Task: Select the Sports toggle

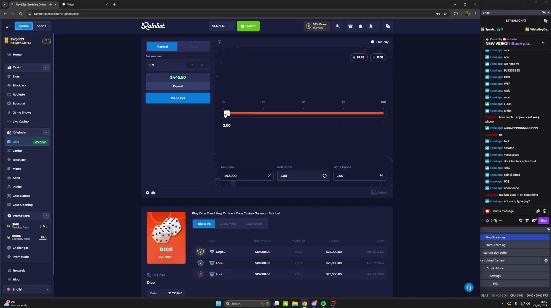Action: [41, 26]
